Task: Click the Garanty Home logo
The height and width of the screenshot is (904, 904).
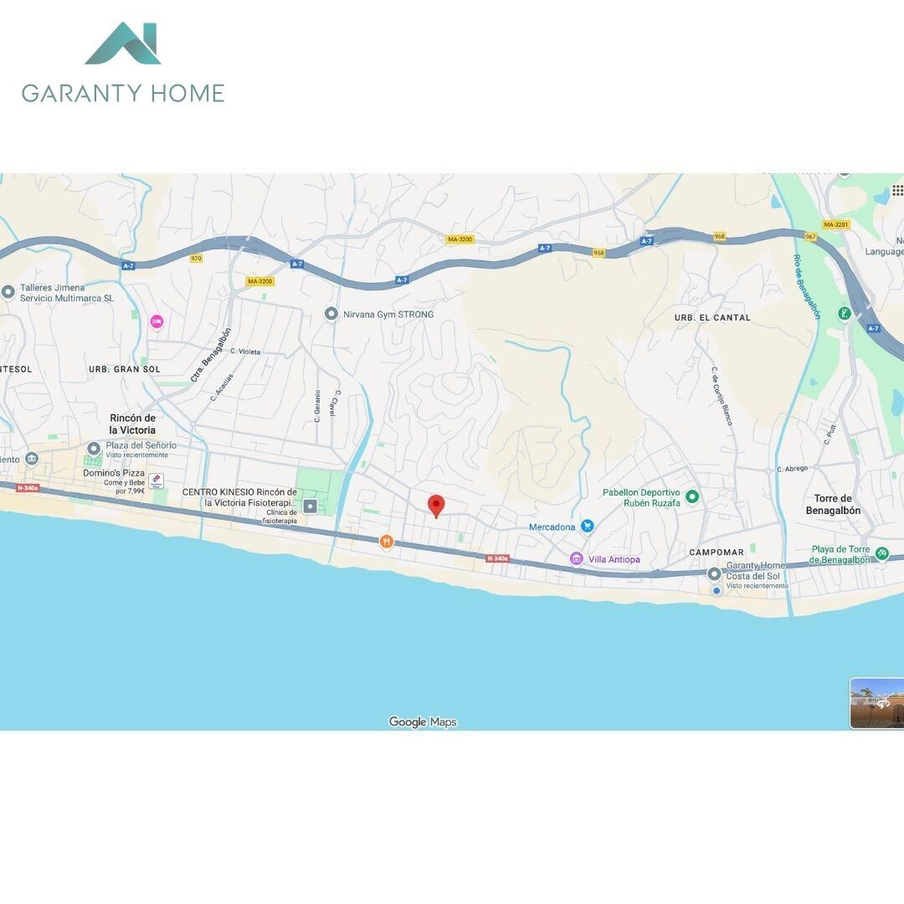Action: point(123,63)
